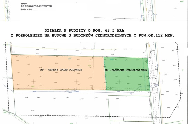This screenshot has width=188, height=124.
Task: Click the small green 'MN' zone code
Action: pyautogui.click(x=112, y=59)
